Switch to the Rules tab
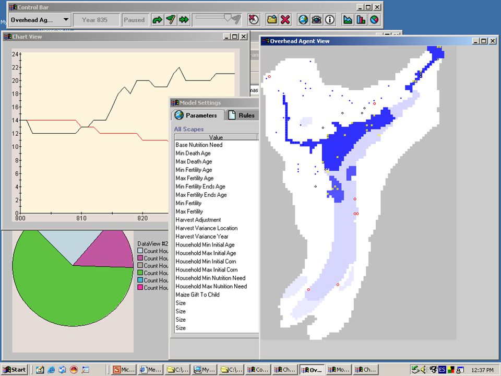Viewport: 501px width, 376px height. coord(241,115)
